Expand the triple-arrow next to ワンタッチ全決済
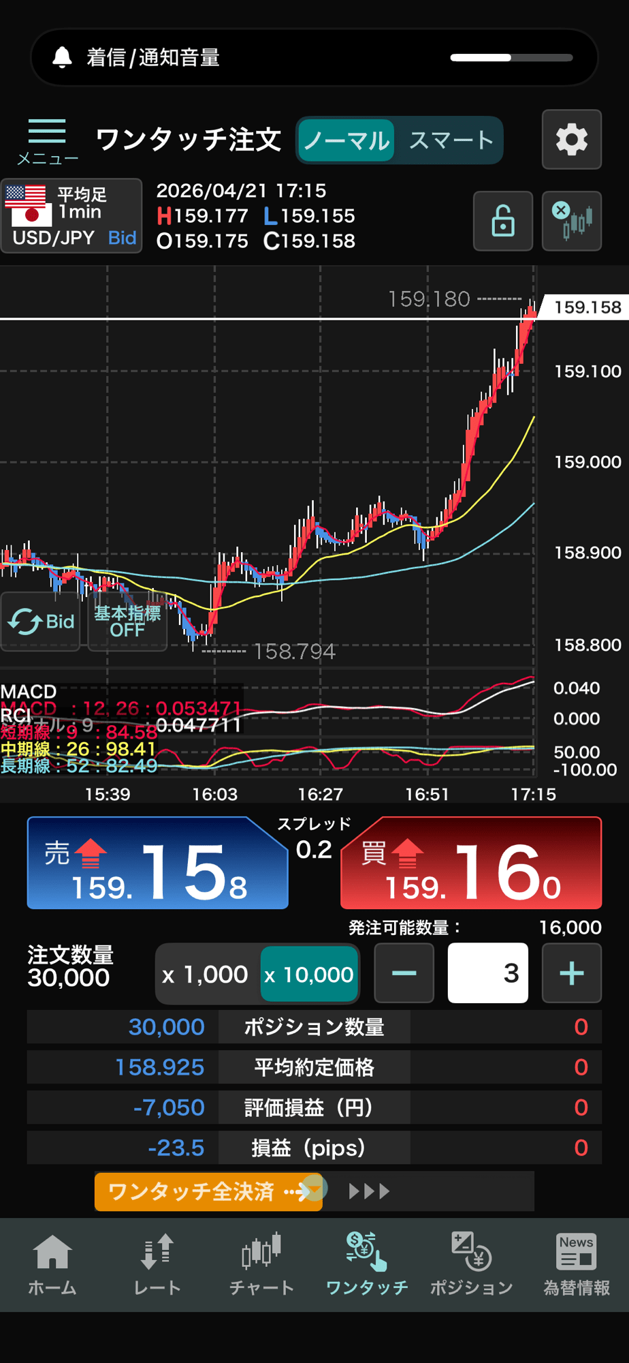Viewport: 629px width, 1363px height. pos(369,1191)
